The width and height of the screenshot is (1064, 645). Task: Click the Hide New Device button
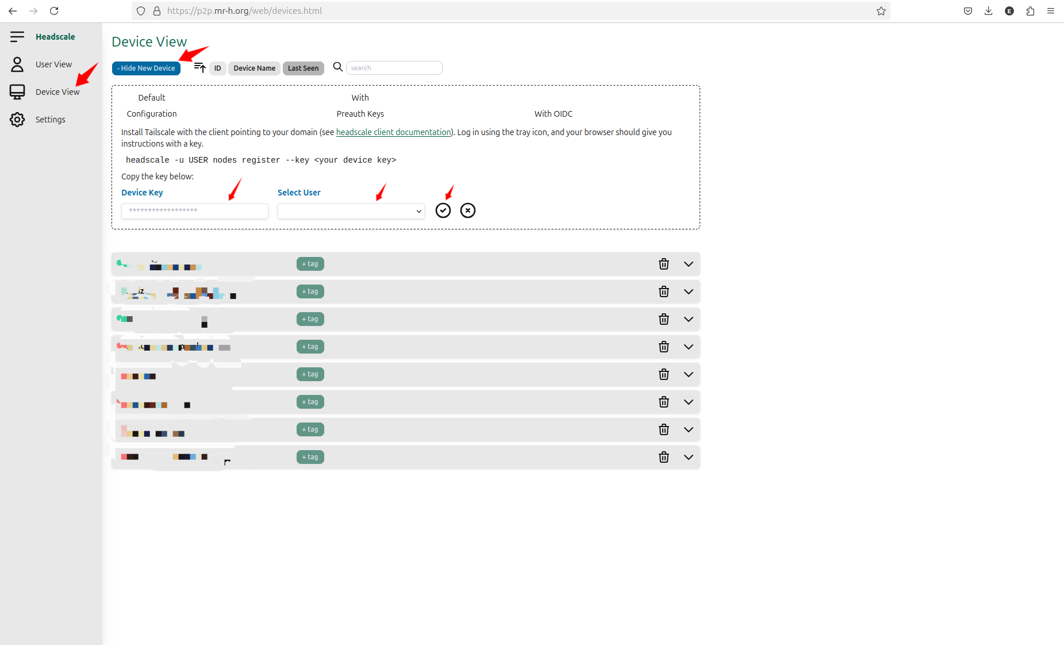click(x=146, y=68)
